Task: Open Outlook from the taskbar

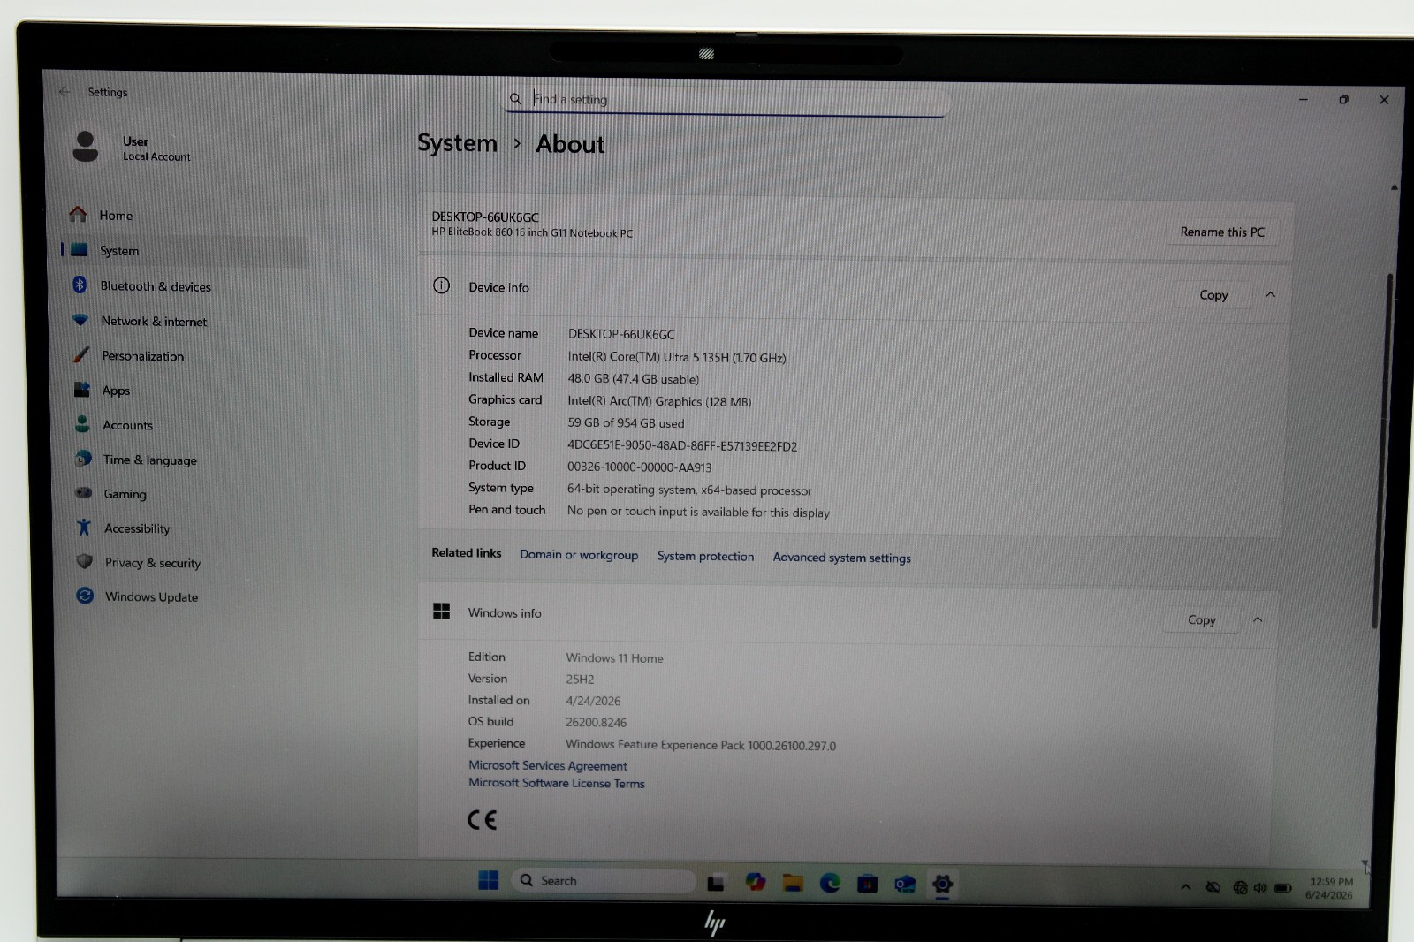Action: click(x=905, y=884)
